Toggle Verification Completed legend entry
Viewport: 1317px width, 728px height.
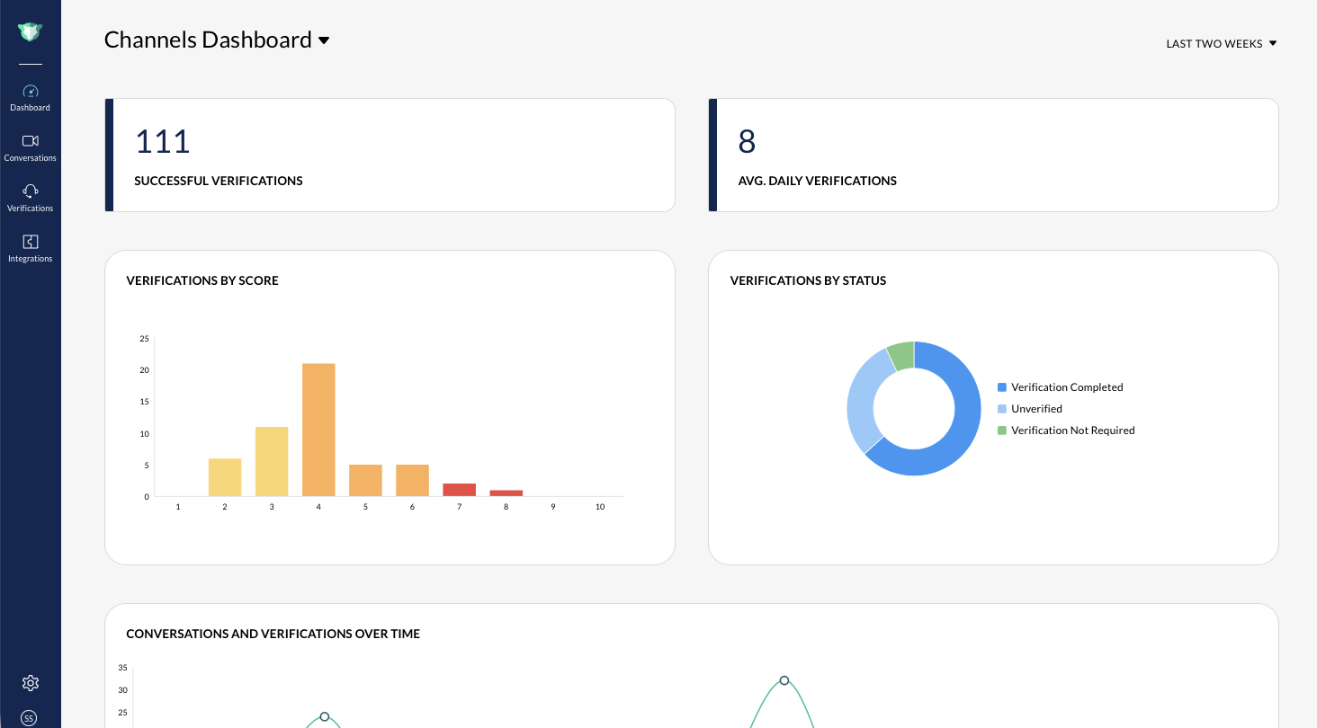(1061, 387)
